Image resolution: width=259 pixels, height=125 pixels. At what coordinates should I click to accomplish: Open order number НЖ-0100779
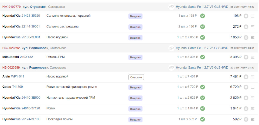11,7
